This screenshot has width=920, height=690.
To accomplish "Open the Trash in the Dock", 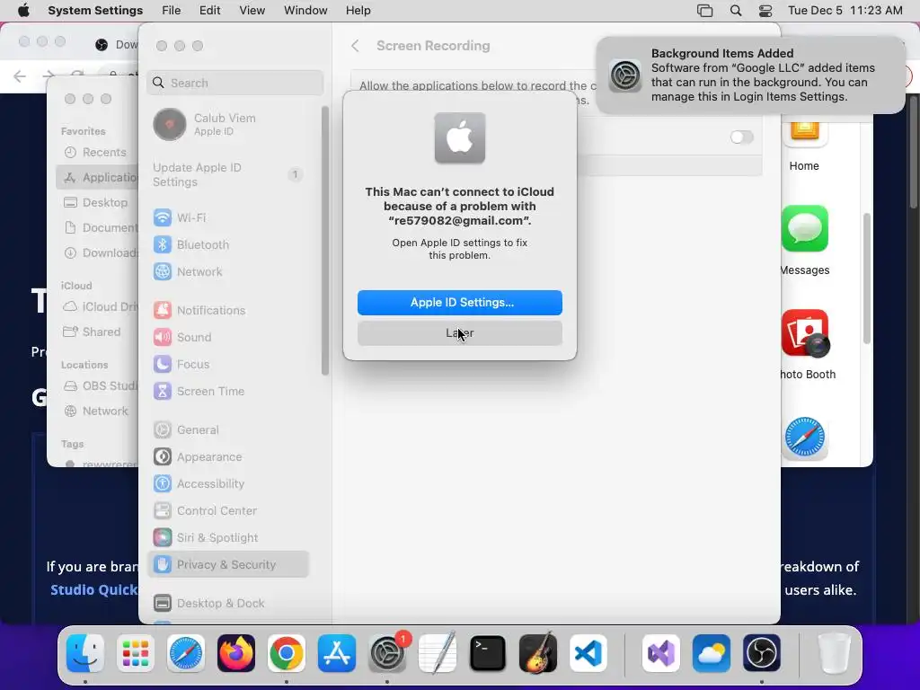I will [834, 652].
